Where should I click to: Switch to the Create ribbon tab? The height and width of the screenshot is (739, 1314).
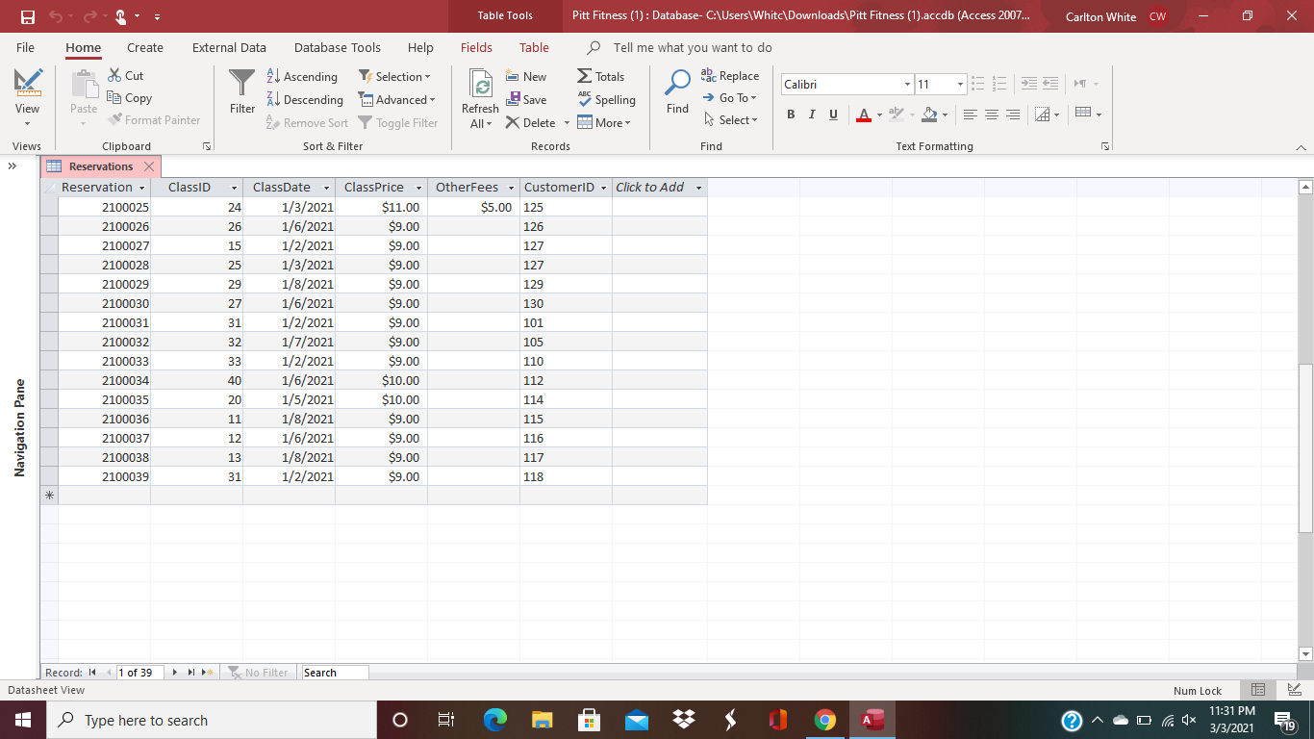[144, 47]
